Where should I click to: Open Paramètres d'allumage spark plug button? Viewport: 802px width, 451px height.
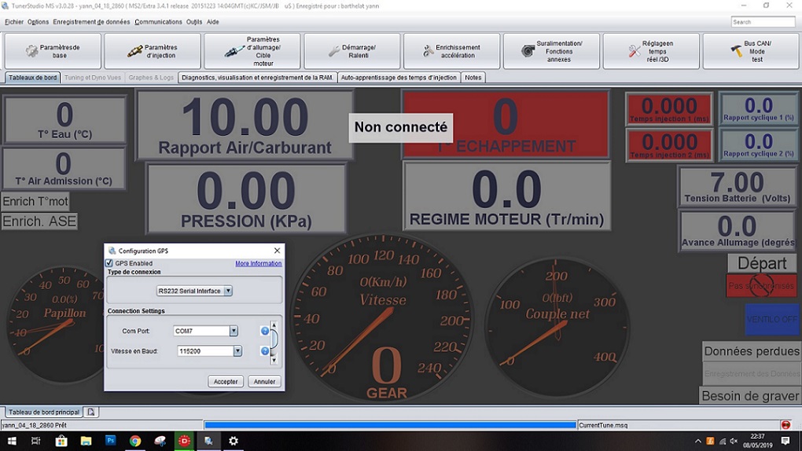(x=252, y=51)
